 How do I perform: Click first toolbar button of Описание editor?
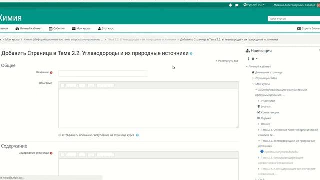62,85
